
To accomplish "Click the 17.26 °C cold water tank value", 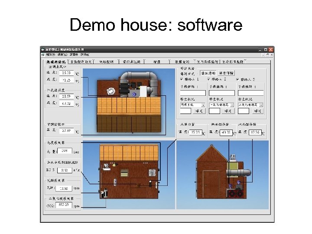I will [255, 132].
